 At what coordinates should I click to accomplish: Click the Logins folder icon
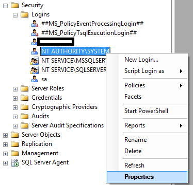point(24,15)
